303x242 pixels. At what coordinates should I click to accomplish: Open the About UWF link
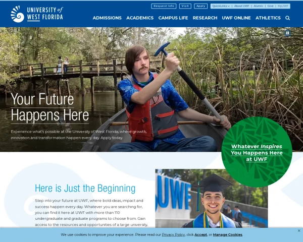(241, 6)
